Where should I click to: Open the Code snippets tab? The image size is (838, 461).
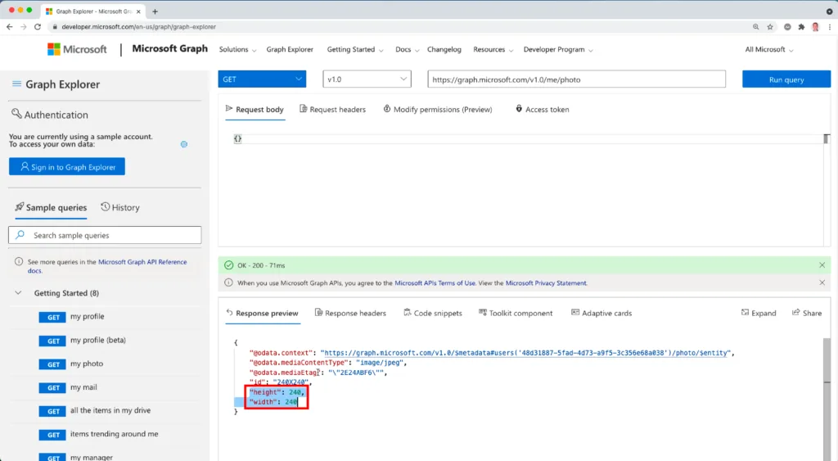click(x=432, y=313)
